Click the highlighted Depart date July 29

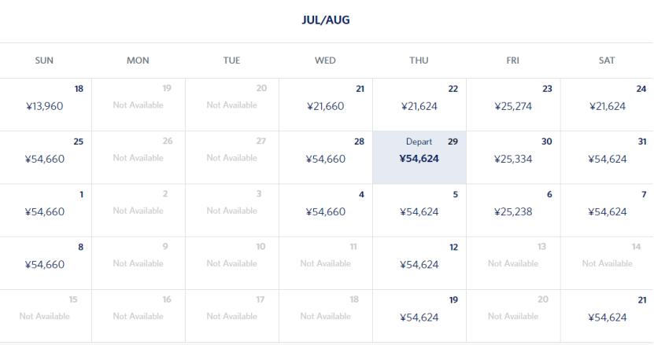(x=419, y=158)
